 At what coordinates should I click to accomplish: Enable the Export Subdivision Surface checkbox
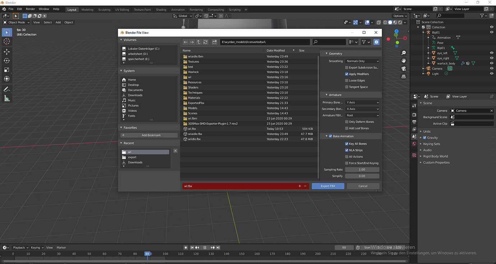point(346,67)
